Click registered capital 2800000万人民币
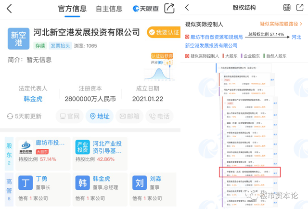 pos(90,99)
